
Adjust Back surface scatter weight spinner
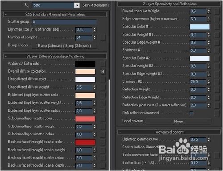pyautogui.click(x=95, y=150)
